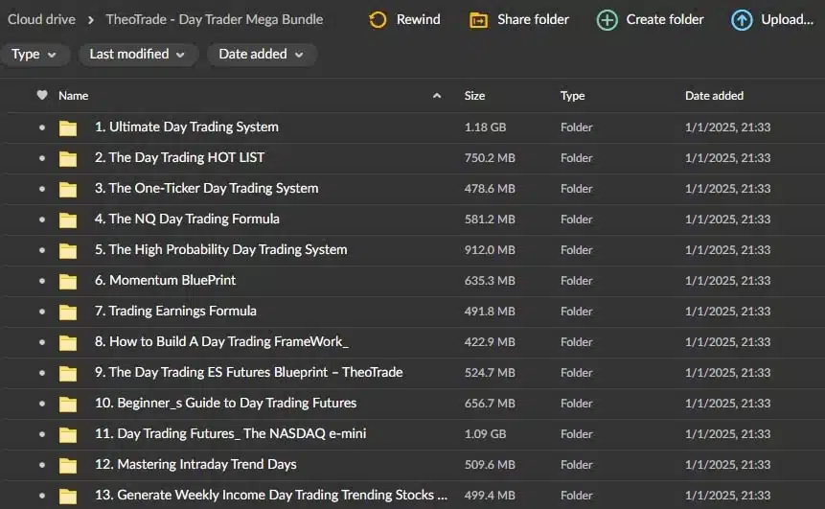Click TheoTrade - Day Trader Mega Bundle breadcrumb
Screen dimensions: 825x509
point(214,19)
